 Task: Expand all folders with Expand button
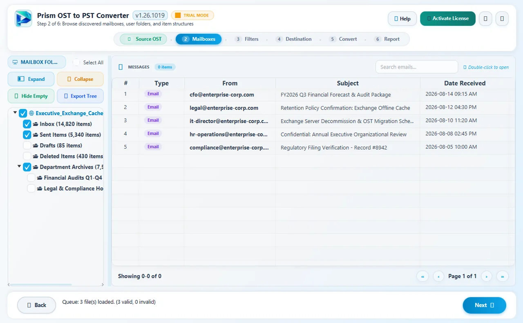pos(31,79)
